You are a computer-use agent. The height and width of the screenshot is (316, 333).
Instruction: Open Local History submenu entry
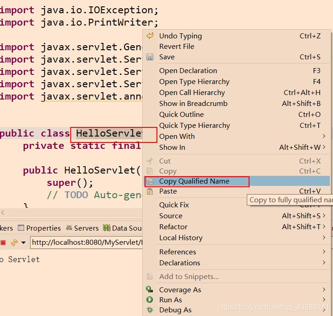(x=237, y=238)
